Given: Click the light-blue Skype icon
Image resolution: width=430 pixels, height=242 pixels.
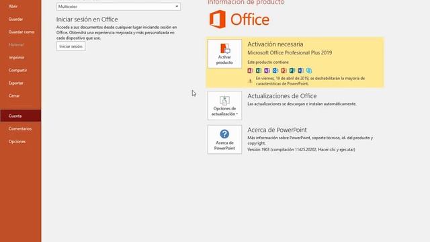Looking at the screenshot, I should (309, 71).
